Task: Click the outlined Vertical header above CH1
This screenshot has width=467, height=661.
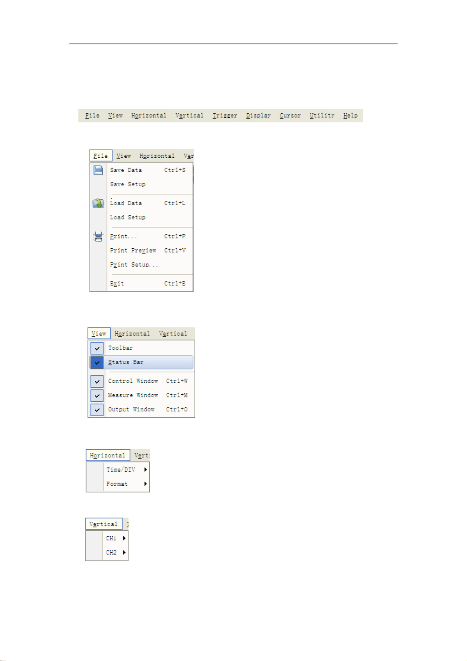Action: coord(104,524)
